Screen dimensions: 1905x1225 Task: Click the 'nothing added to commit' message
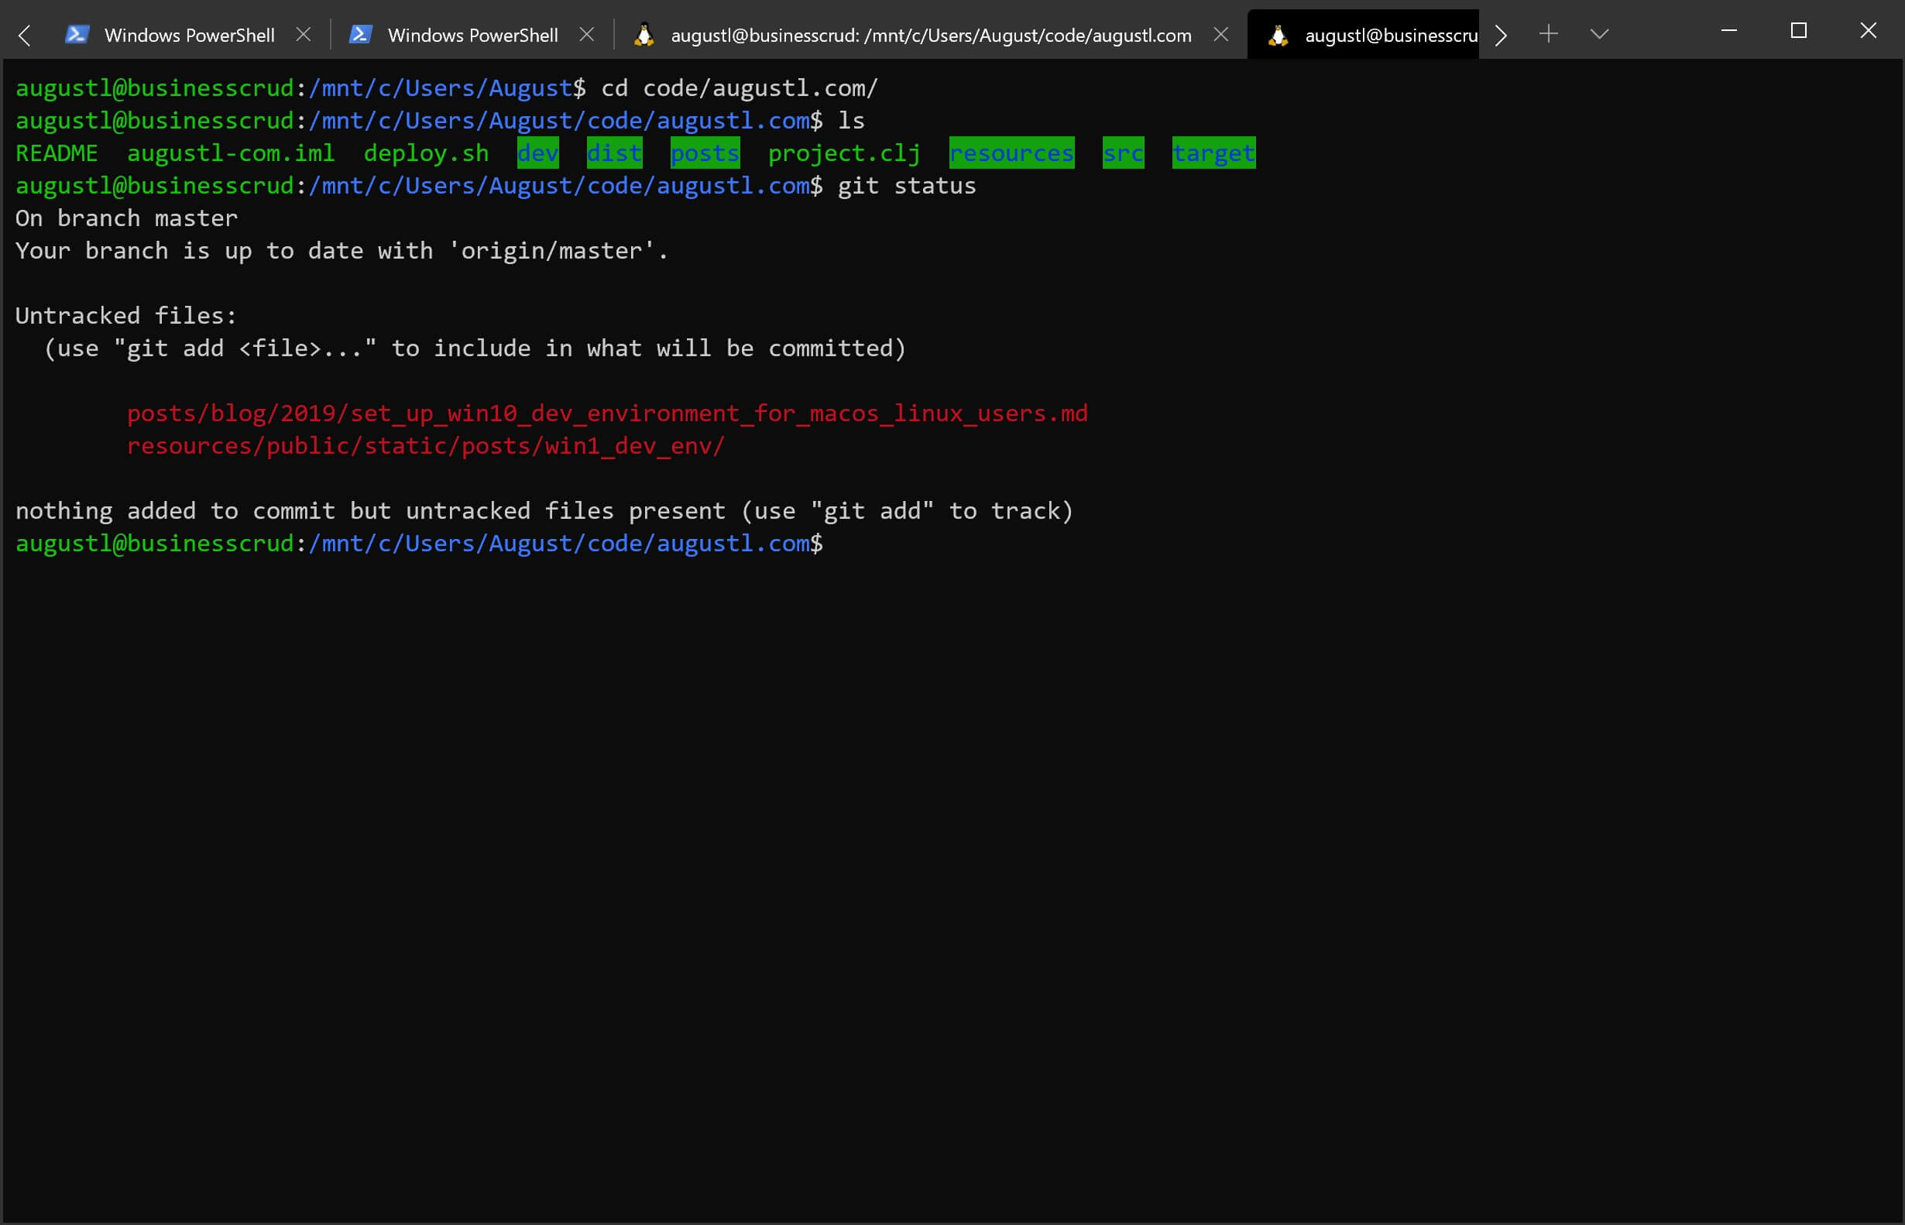coord(545,511)
